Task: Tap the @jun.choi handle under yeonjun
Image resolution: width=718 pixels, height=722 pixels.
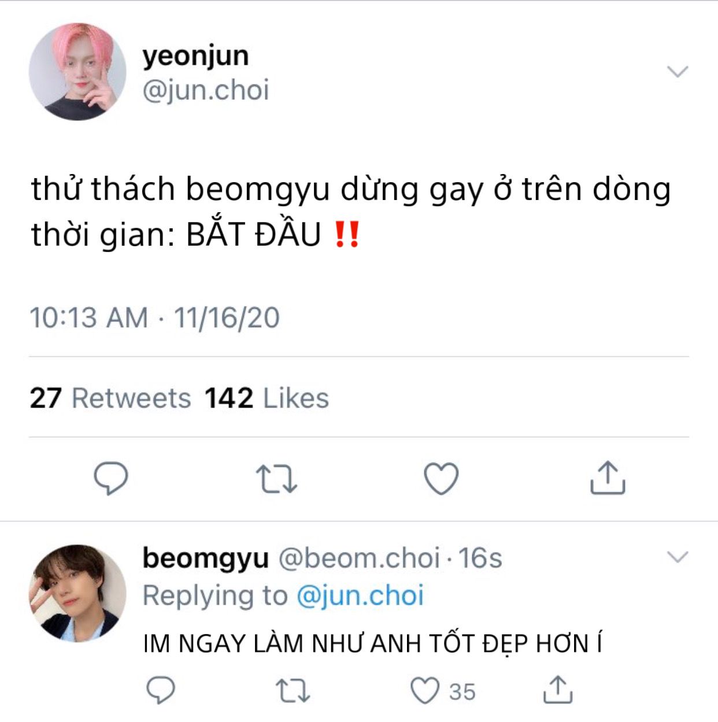Action: click(206, 91)
